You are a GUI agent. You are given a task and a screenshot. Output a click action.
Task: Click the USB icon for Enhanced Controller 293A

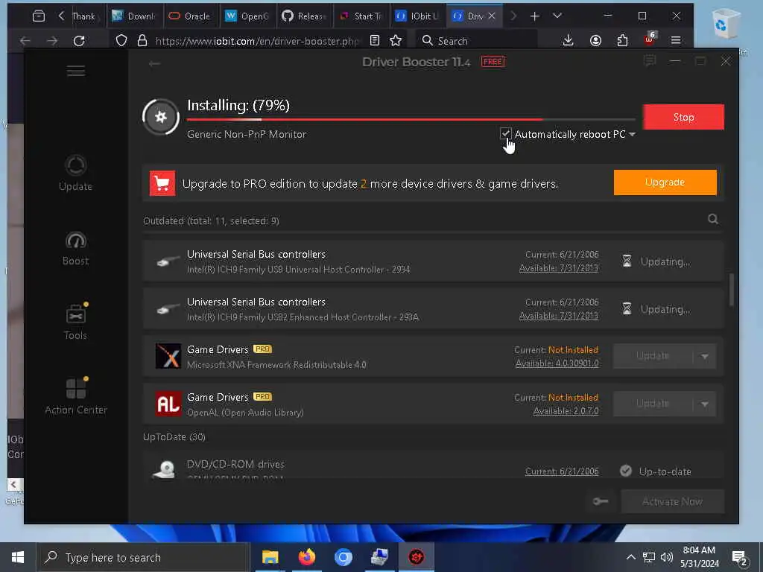tap(168, 309)
